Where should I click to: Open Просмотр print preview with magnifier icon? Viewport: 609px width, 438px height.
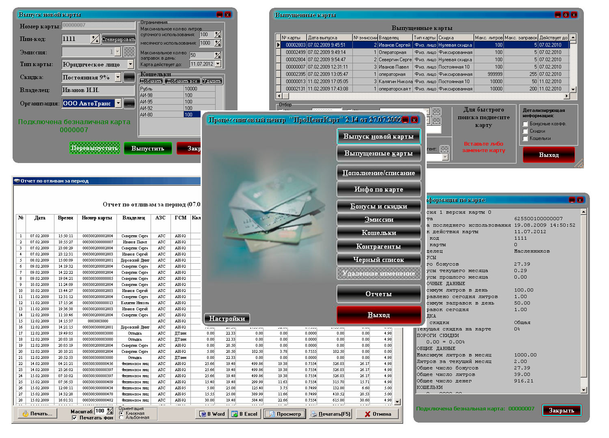coord(285,414)
